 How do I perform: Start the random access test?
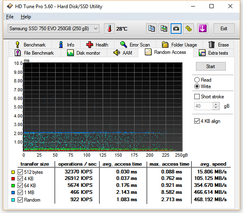pos(211,67)
